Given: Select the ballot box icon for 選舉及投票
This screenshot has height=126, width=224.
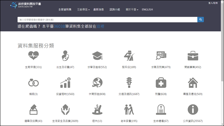Looking at the screenshot, I should 33,110.
